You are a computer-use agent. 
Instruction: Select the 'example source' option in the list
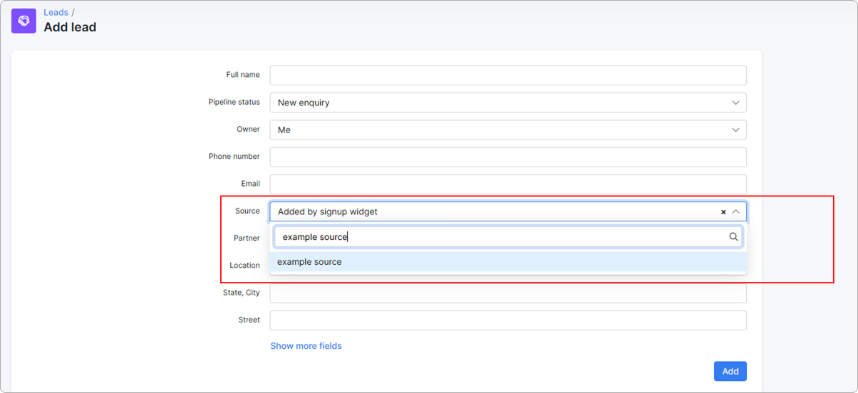[x=310, y=262]
